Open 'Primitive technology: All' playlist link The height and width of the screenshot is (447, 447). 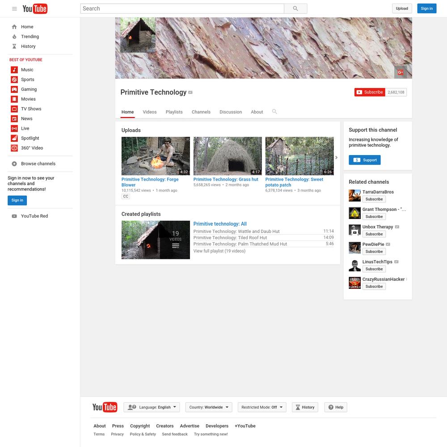(x=220, y=224)
